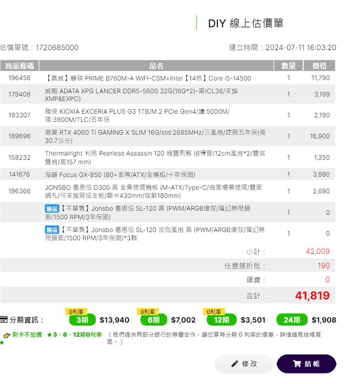Click the 任意搭折抵 discount value 190
The height and width of the screenshot is (384, 359).
coord(324,265)
